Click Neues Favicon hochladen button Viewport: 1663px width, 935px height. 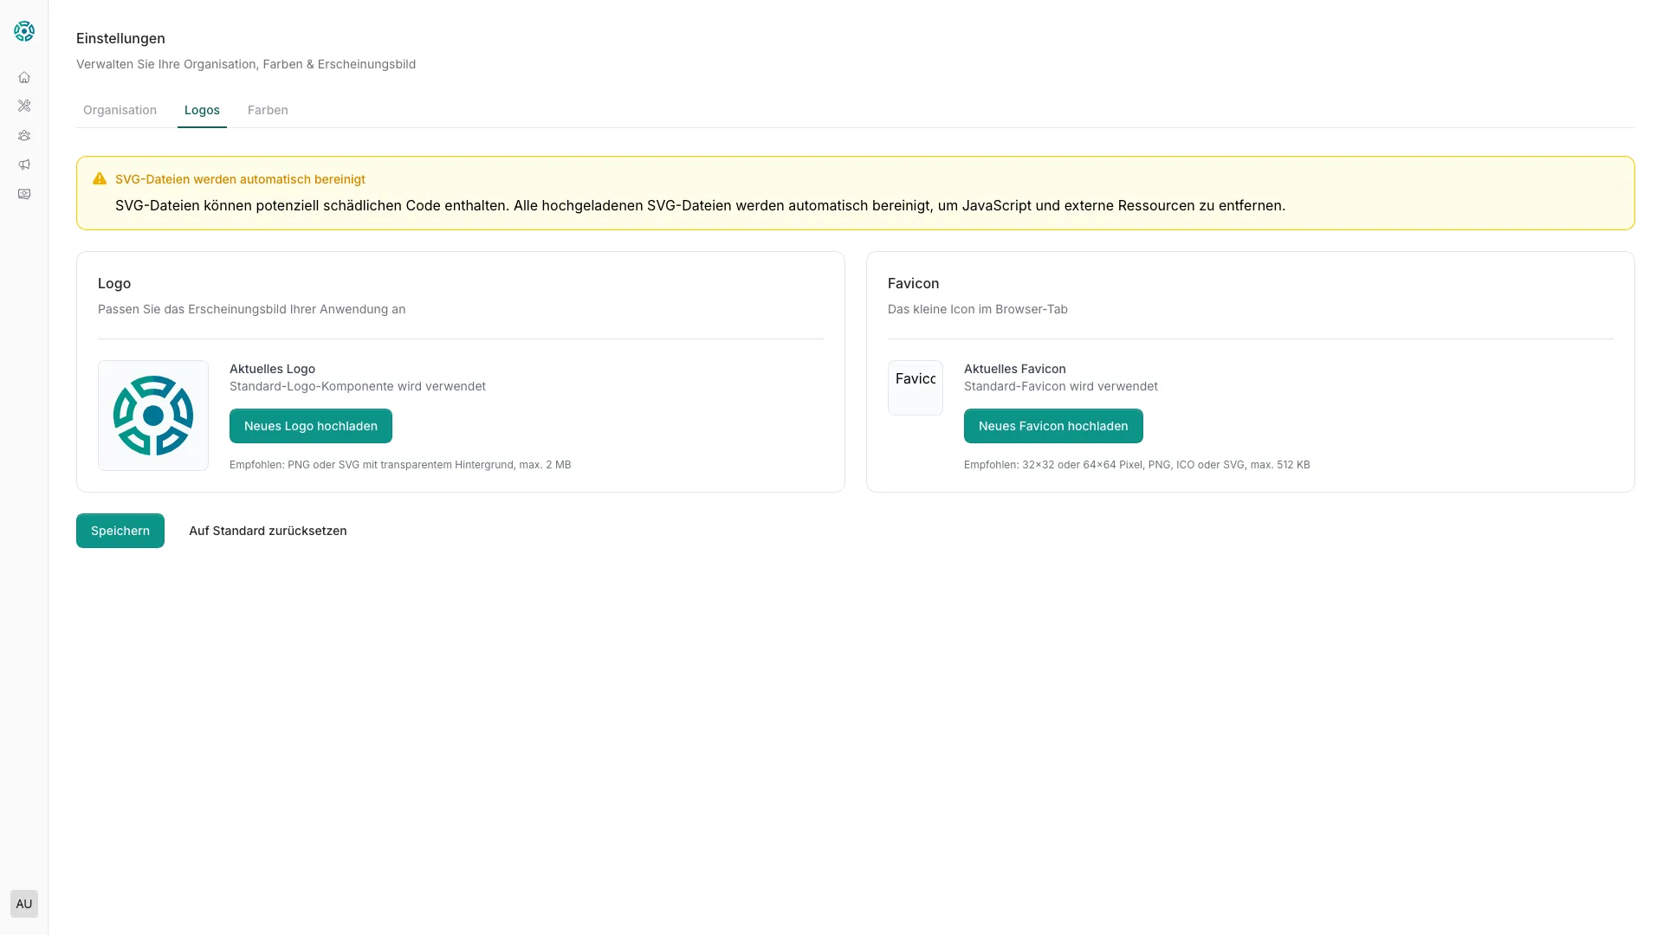[x=1052, y=426]
